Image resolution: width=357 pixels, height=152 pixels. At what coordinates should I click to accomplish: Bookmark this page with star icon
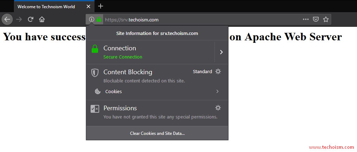tap(326, 20)
